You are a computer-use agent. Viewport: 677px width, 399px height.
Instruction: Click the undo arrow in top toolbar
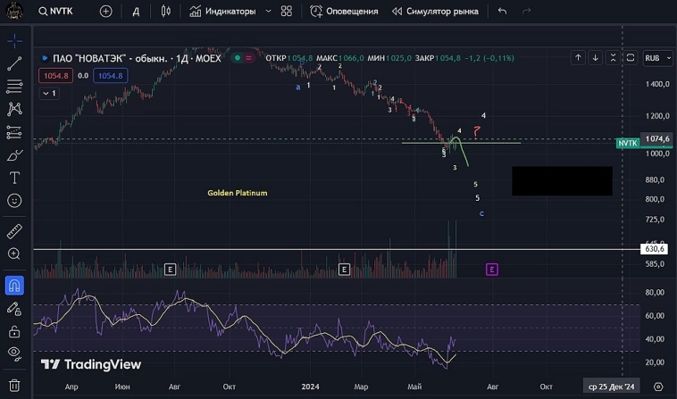point(502,12)
